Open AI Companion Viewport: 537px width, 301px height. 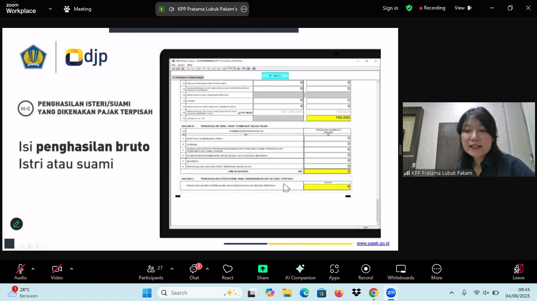point(300,272)
